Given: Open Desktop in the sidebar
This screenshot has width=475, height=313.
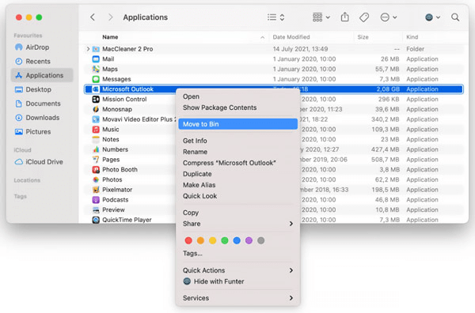Looking at the screenshot, I should coord(42,89).
